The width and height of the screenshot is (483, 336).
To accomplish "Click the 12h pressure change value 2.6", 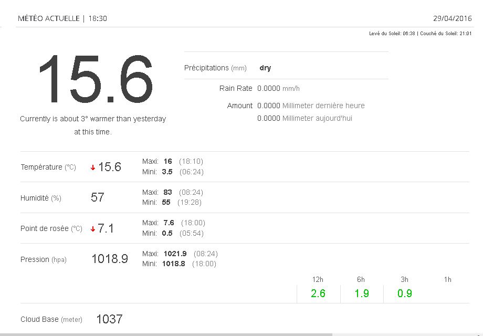I will [318, 293].
